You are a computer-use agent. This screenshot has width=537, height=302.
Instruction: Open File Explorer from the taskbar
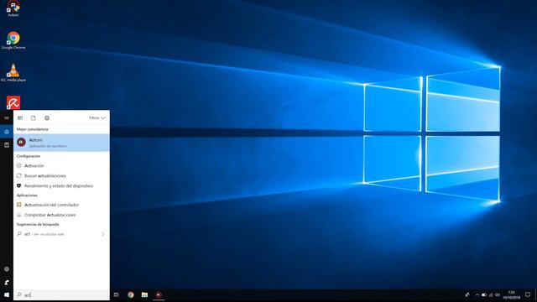point(144,294)
